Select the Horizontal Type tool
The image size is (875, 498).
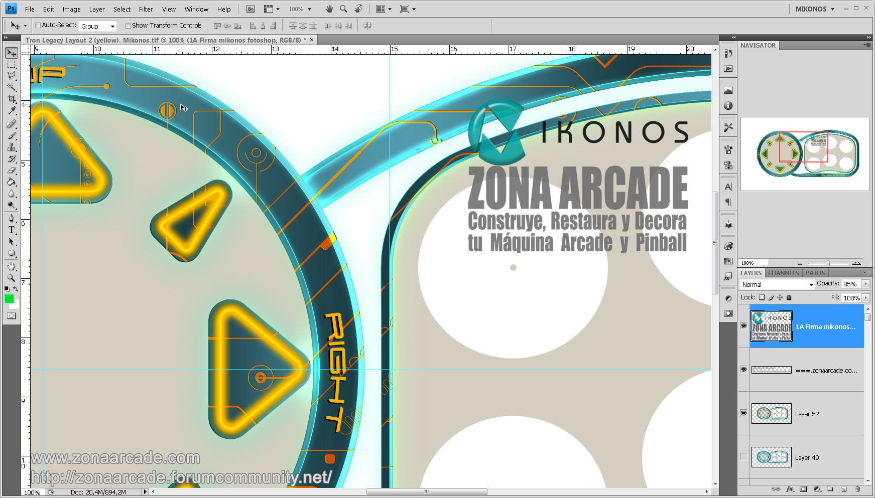pyautogui.click(x=11, y=230)
